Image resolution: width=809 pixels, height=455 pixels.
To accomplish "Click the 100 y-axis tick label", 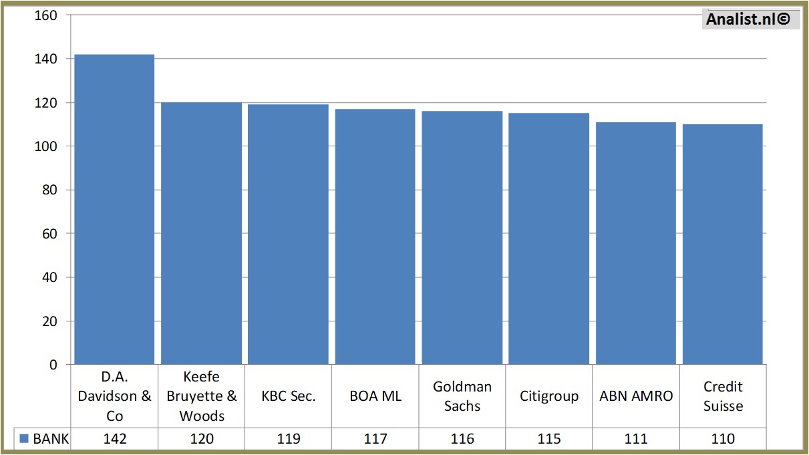I will pos(45,146).
